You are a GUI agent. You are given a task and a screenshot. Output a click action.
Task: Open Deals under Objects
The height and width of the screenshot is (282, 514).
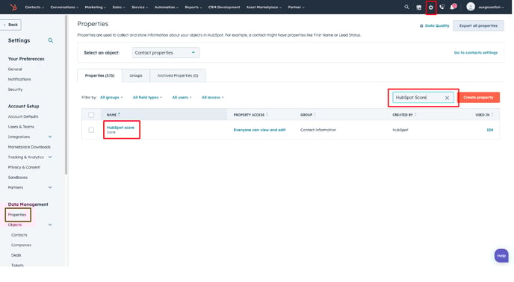point(16,255)
